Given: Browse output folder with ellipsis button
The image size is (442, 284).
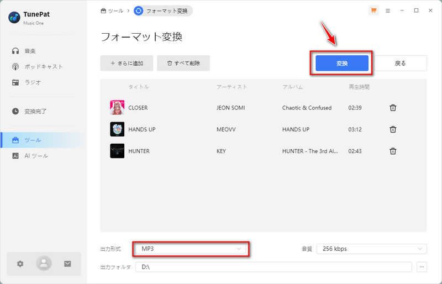Looking at the screenshot, I should pos(422,267).
